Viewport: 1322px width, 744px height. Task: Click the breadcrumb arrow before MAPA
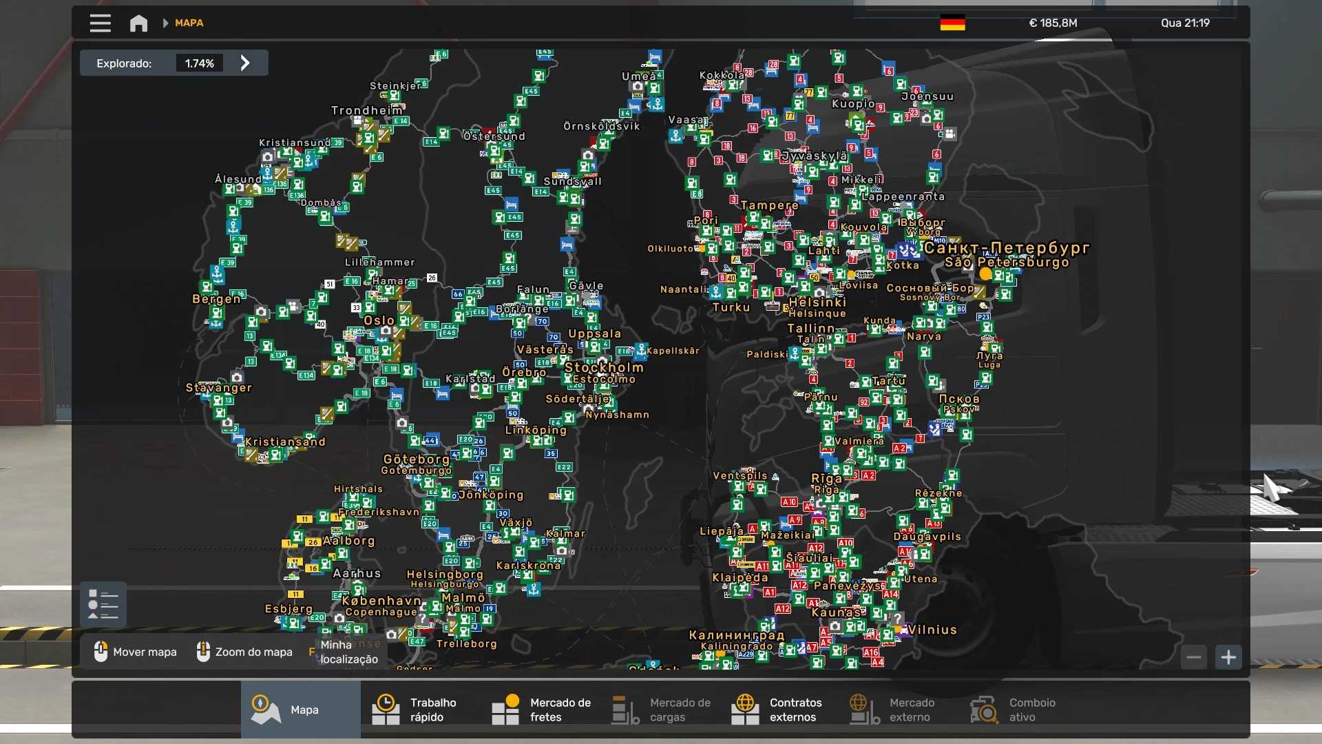[165, 23]
